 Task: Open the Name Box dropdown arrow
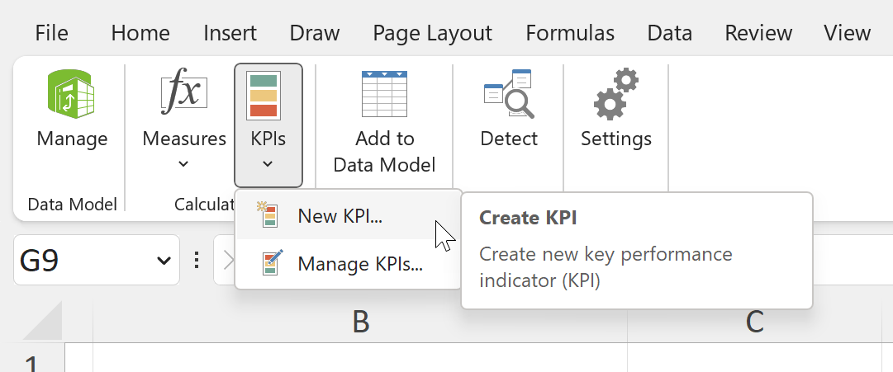(x=163, y=261)
